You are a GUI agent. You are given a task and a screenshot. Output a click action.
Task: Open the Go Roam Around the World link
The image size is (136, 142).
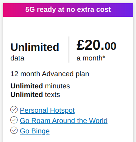(x=64, y=121)
